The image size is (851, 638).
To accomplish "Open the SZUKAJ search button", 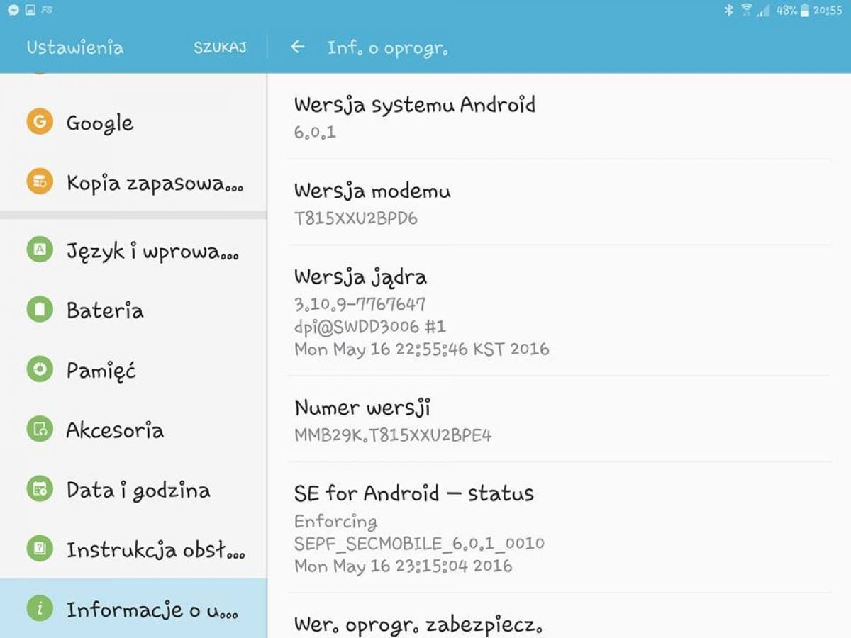I will coord(220,47).
